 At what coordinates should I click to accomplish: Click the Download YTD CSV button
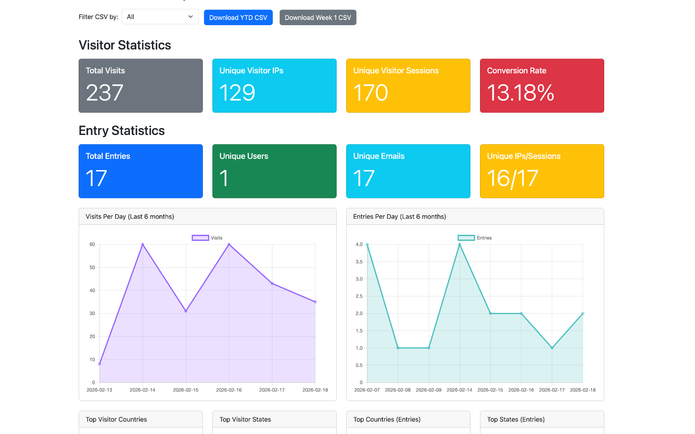[238, 17]
